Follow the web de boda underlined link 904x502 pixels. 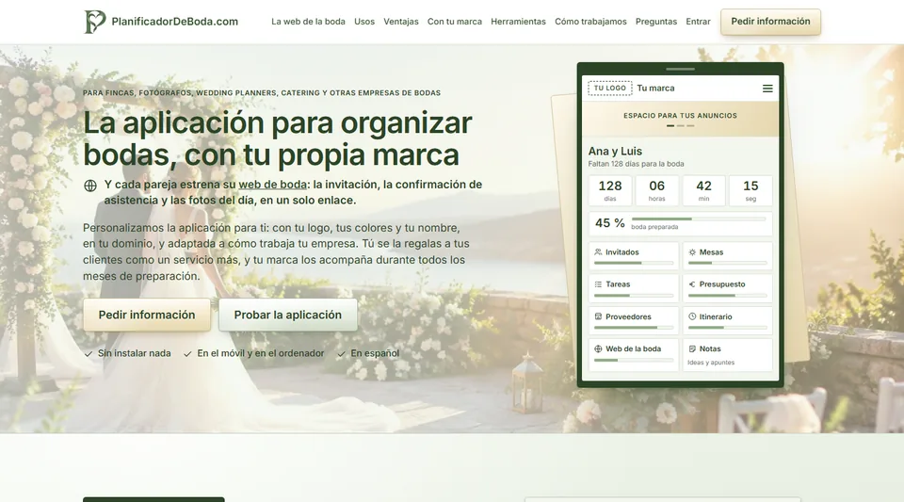[273, 185]
